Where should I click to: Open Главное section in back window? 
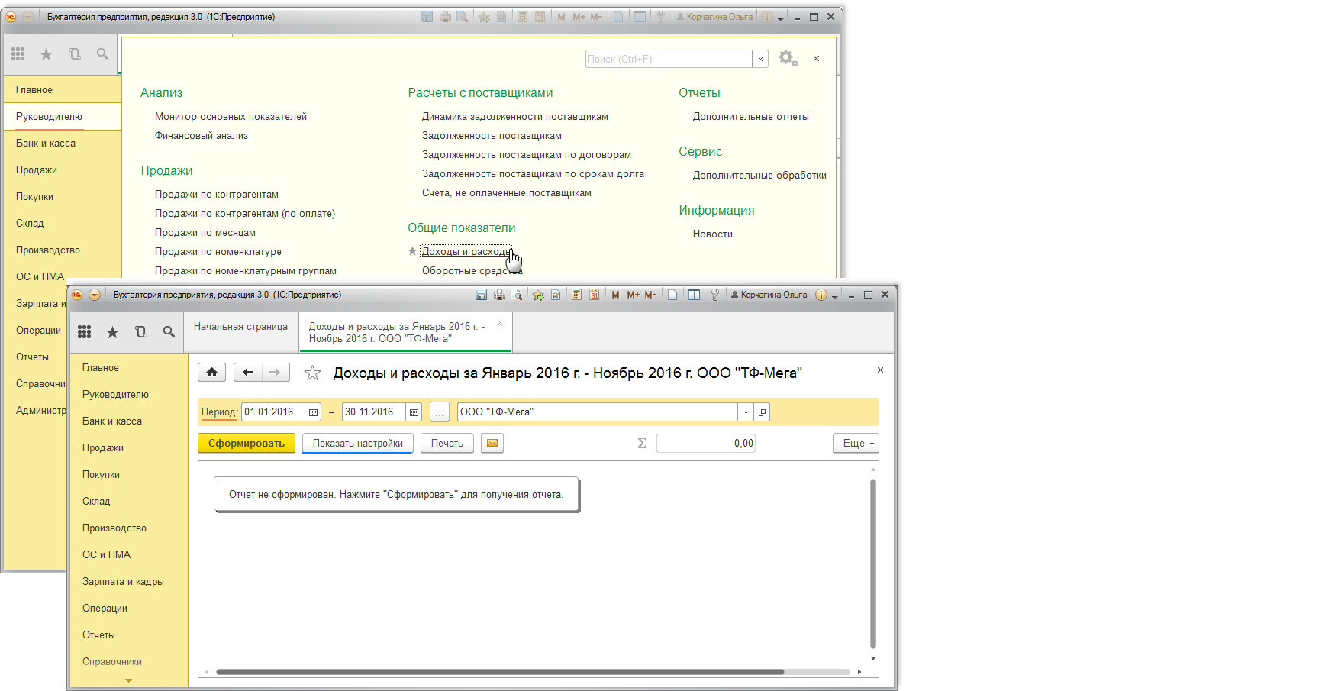[x=34, y=90]
